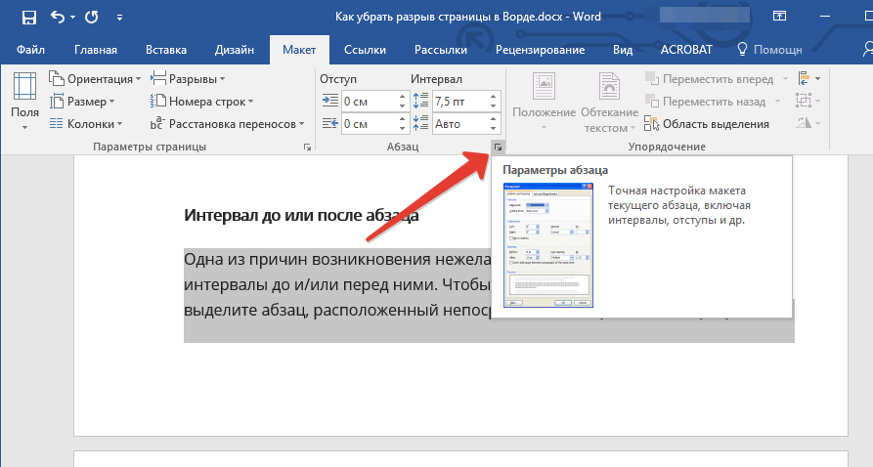Open the Align objects icon dropdown
The height and width of the screenshot is (467, 873).
809,78
